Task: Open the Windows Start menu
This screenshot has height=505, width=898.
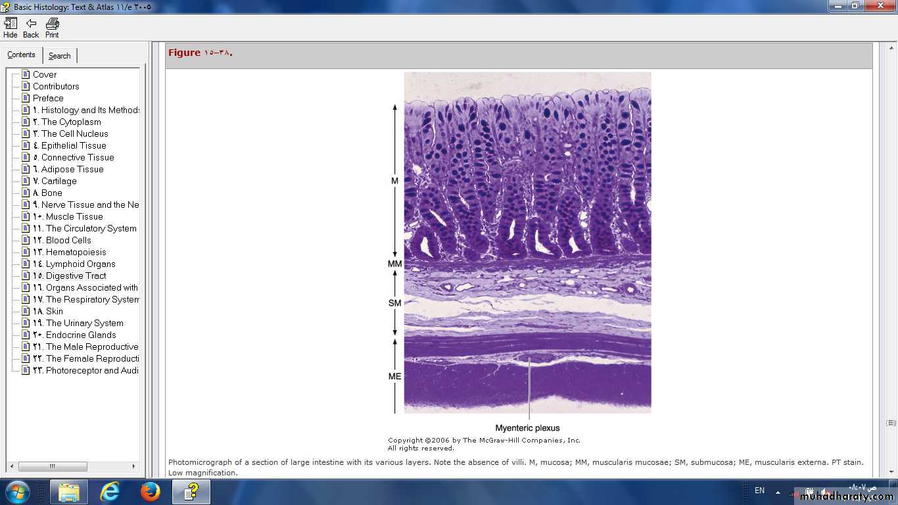Action: pos(17,492)
